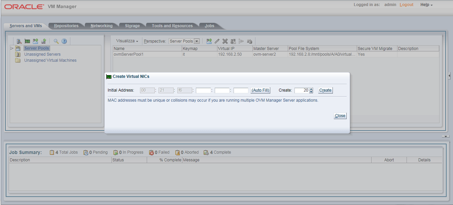Switch to the Networking tab
This screenshot has height=205, width=453.
102,26
